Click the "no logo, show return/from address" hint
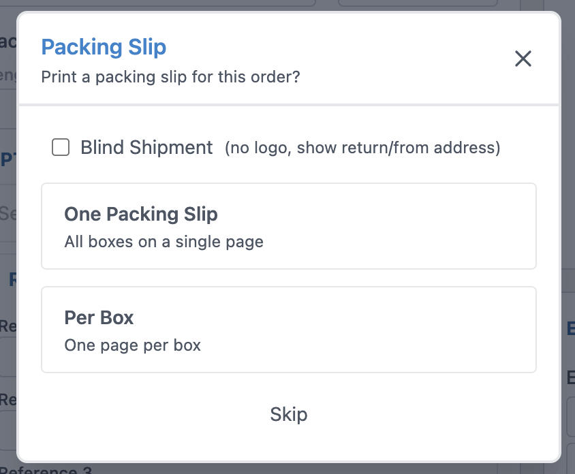Viewport: 575px width, 474px height. click(x=362, y=148)
